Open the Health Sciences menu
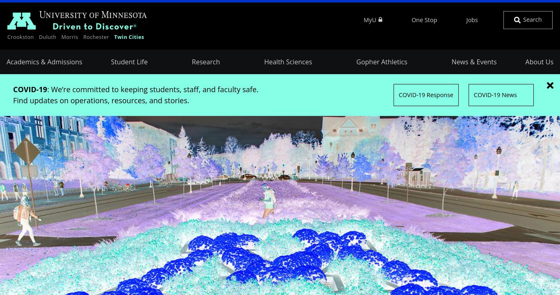 (288, 62)
